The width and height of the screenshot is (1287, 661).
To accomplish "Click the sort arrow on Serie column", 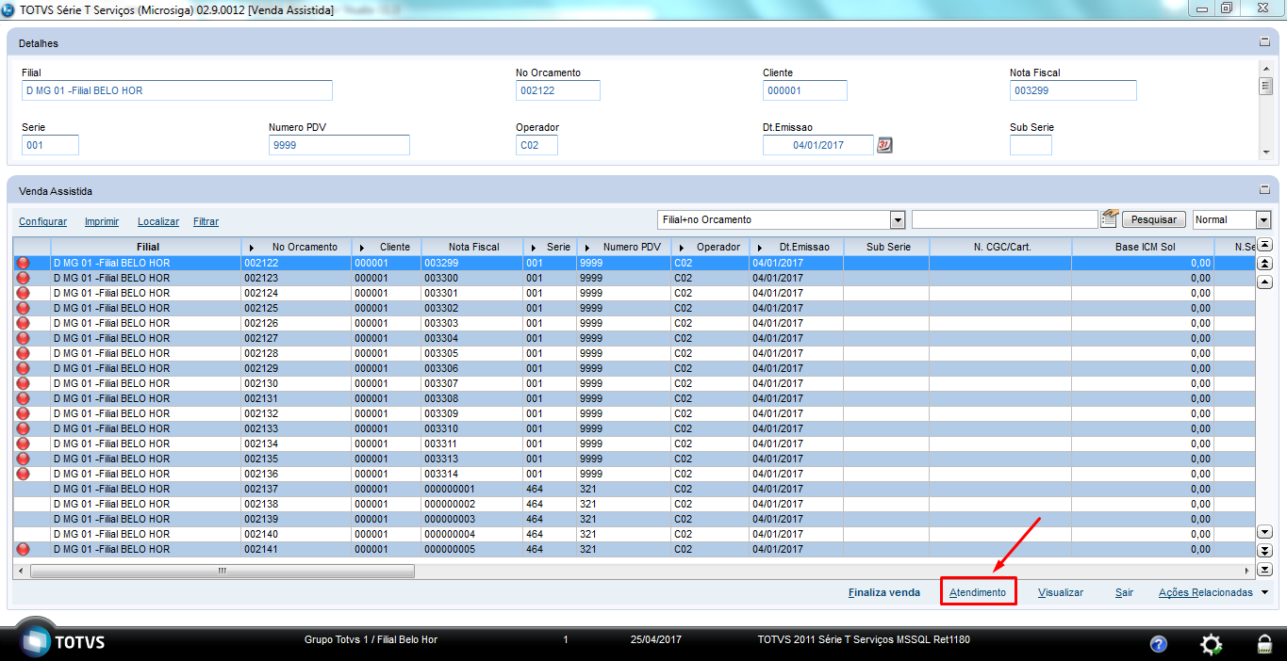I will [x=534, y=248].
